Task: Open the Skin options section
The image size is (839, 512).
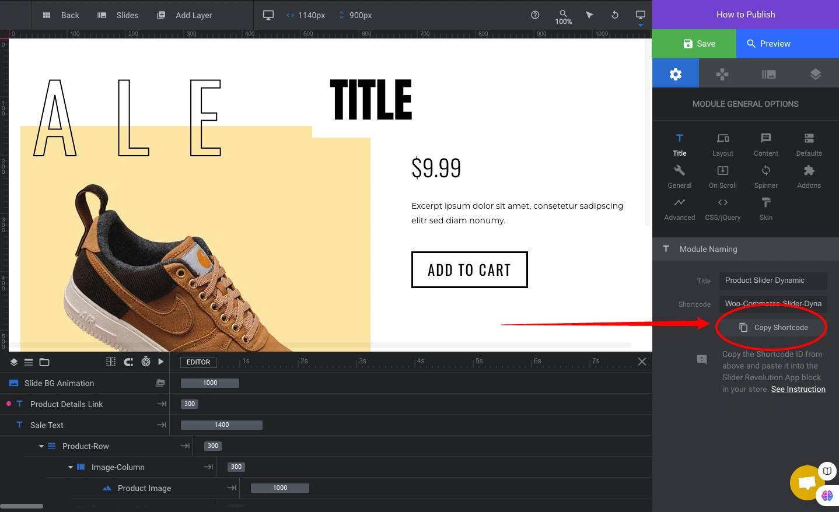Action: pos(766,209)
